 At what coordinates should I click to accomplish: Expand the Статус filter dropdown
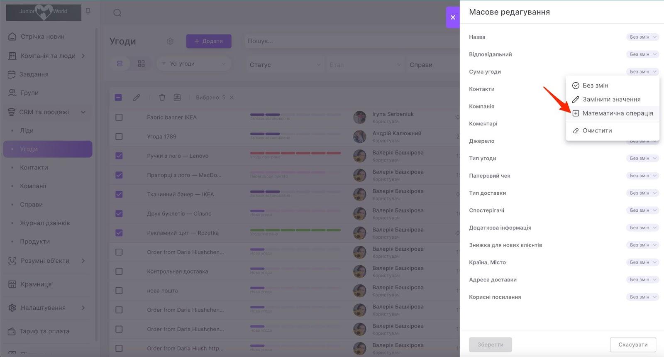tap(285, 65)
